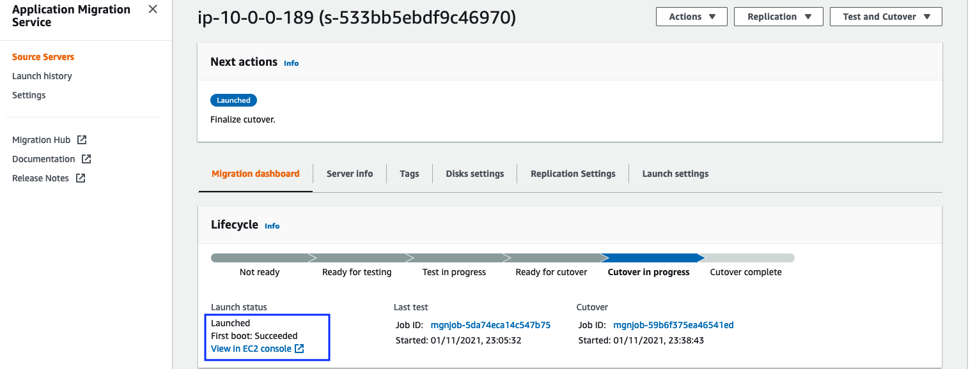Open Documentation link in sidebar
975x369 pixels.
click(x=43, y=159)
